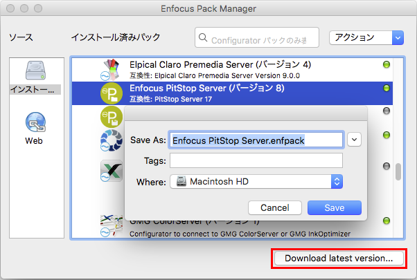Select the Enfocus PitStop Server (バージョン 8) row

(x=232, y=93)
